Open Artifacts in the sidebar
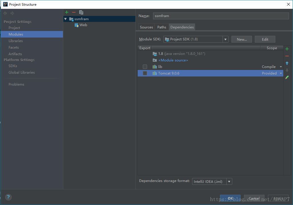The width and height of the screenshot is (293, 205). [15, 54]
